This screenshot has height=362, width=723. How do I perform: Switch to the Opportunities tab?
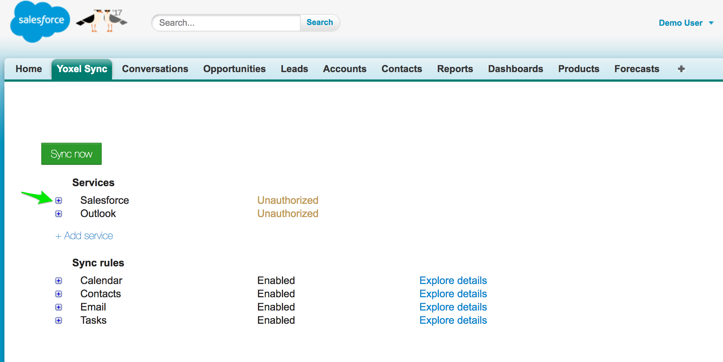click(x=234, y=69)
